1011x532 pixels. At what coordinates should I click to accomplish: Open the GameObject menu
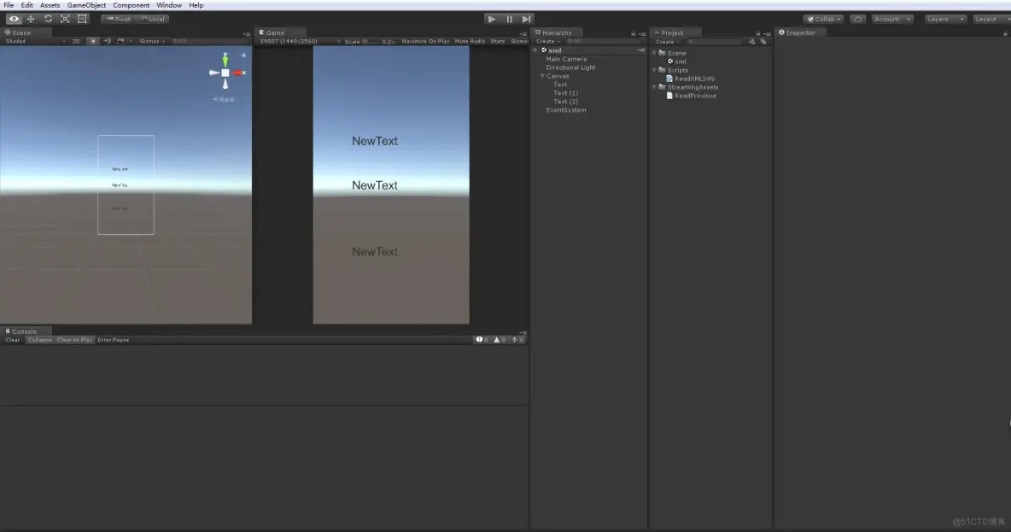[x=86, y=5]
